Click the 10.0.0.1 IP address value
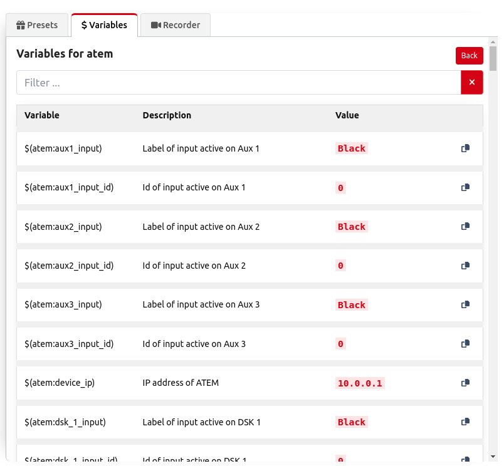Viewport: 504px width, 466px height. pyautogui.click(x=360, y=383)
